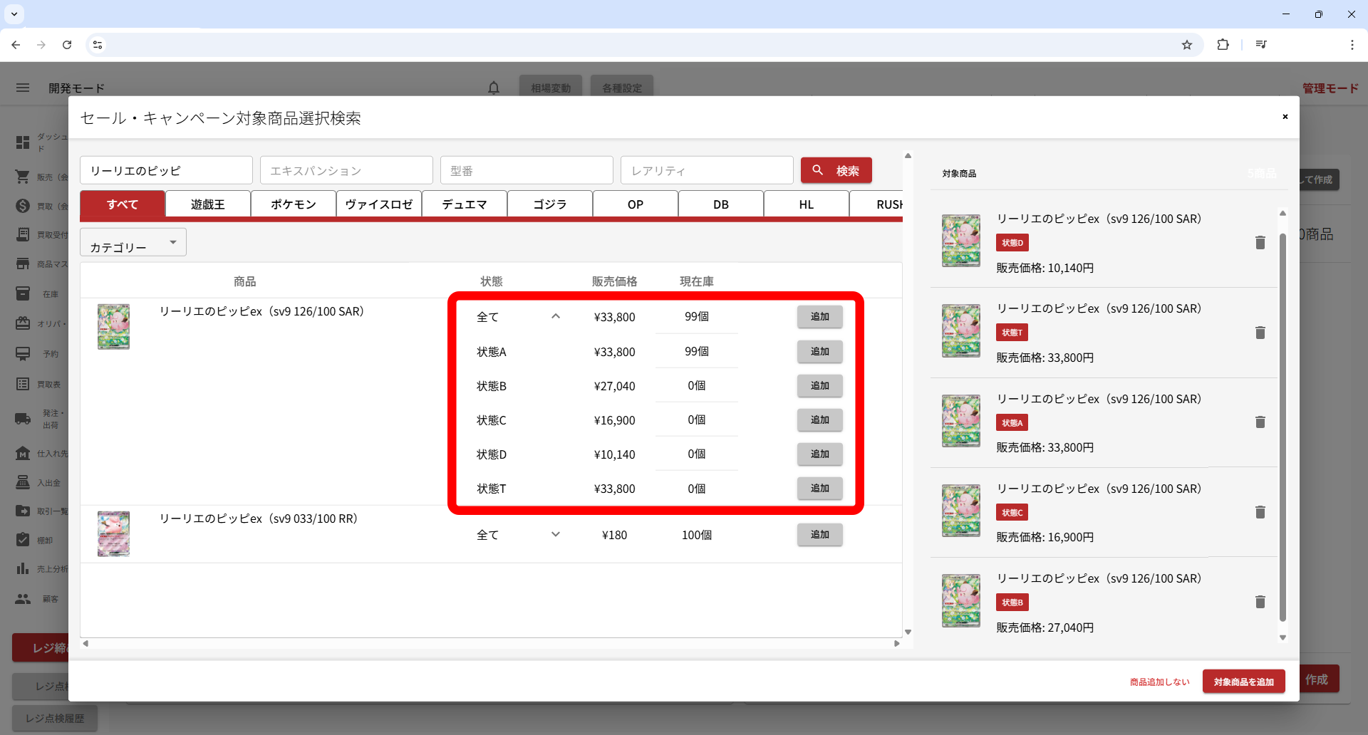Click 対象商品を追加 button
Viewport: 1368px width, 735px height.
tap(1243, 682)
